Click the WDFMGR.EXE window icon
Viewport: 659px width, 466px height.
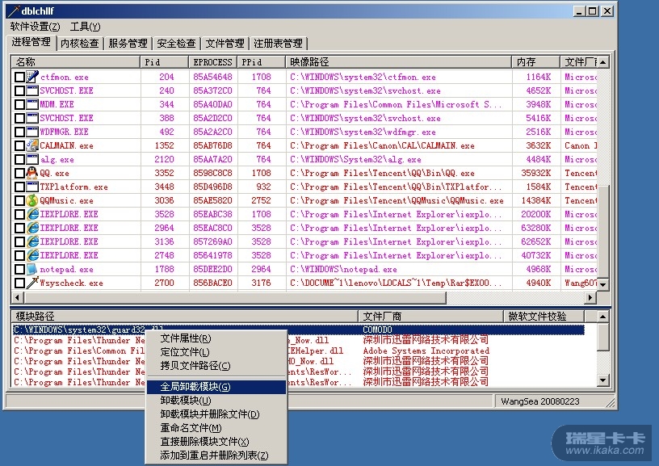point(32,132)
